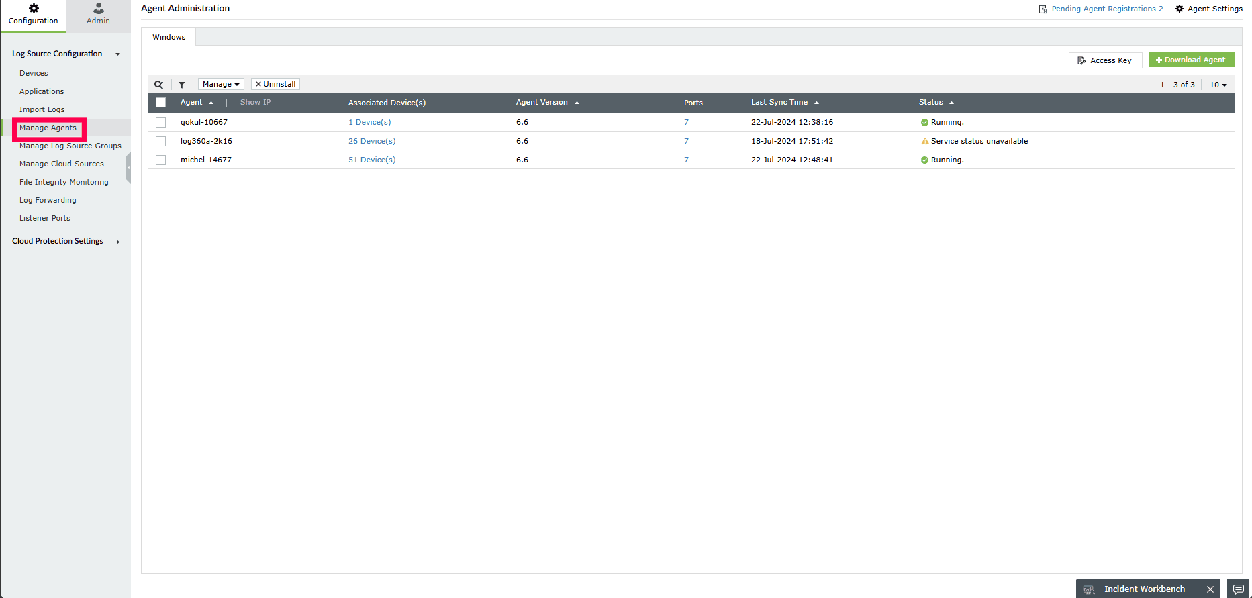Click ports link 7 for gokul-10667
This screenshot has height=598, width=1252.
point(686,122)
